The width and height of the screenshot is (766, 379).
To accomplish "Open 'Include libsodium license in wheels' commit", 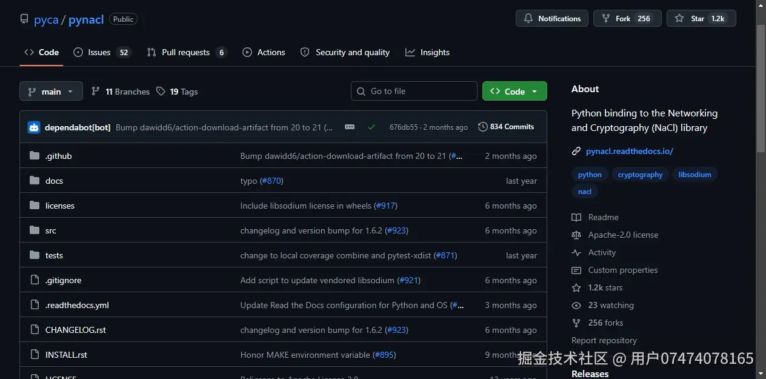I will tap(306, 206).
